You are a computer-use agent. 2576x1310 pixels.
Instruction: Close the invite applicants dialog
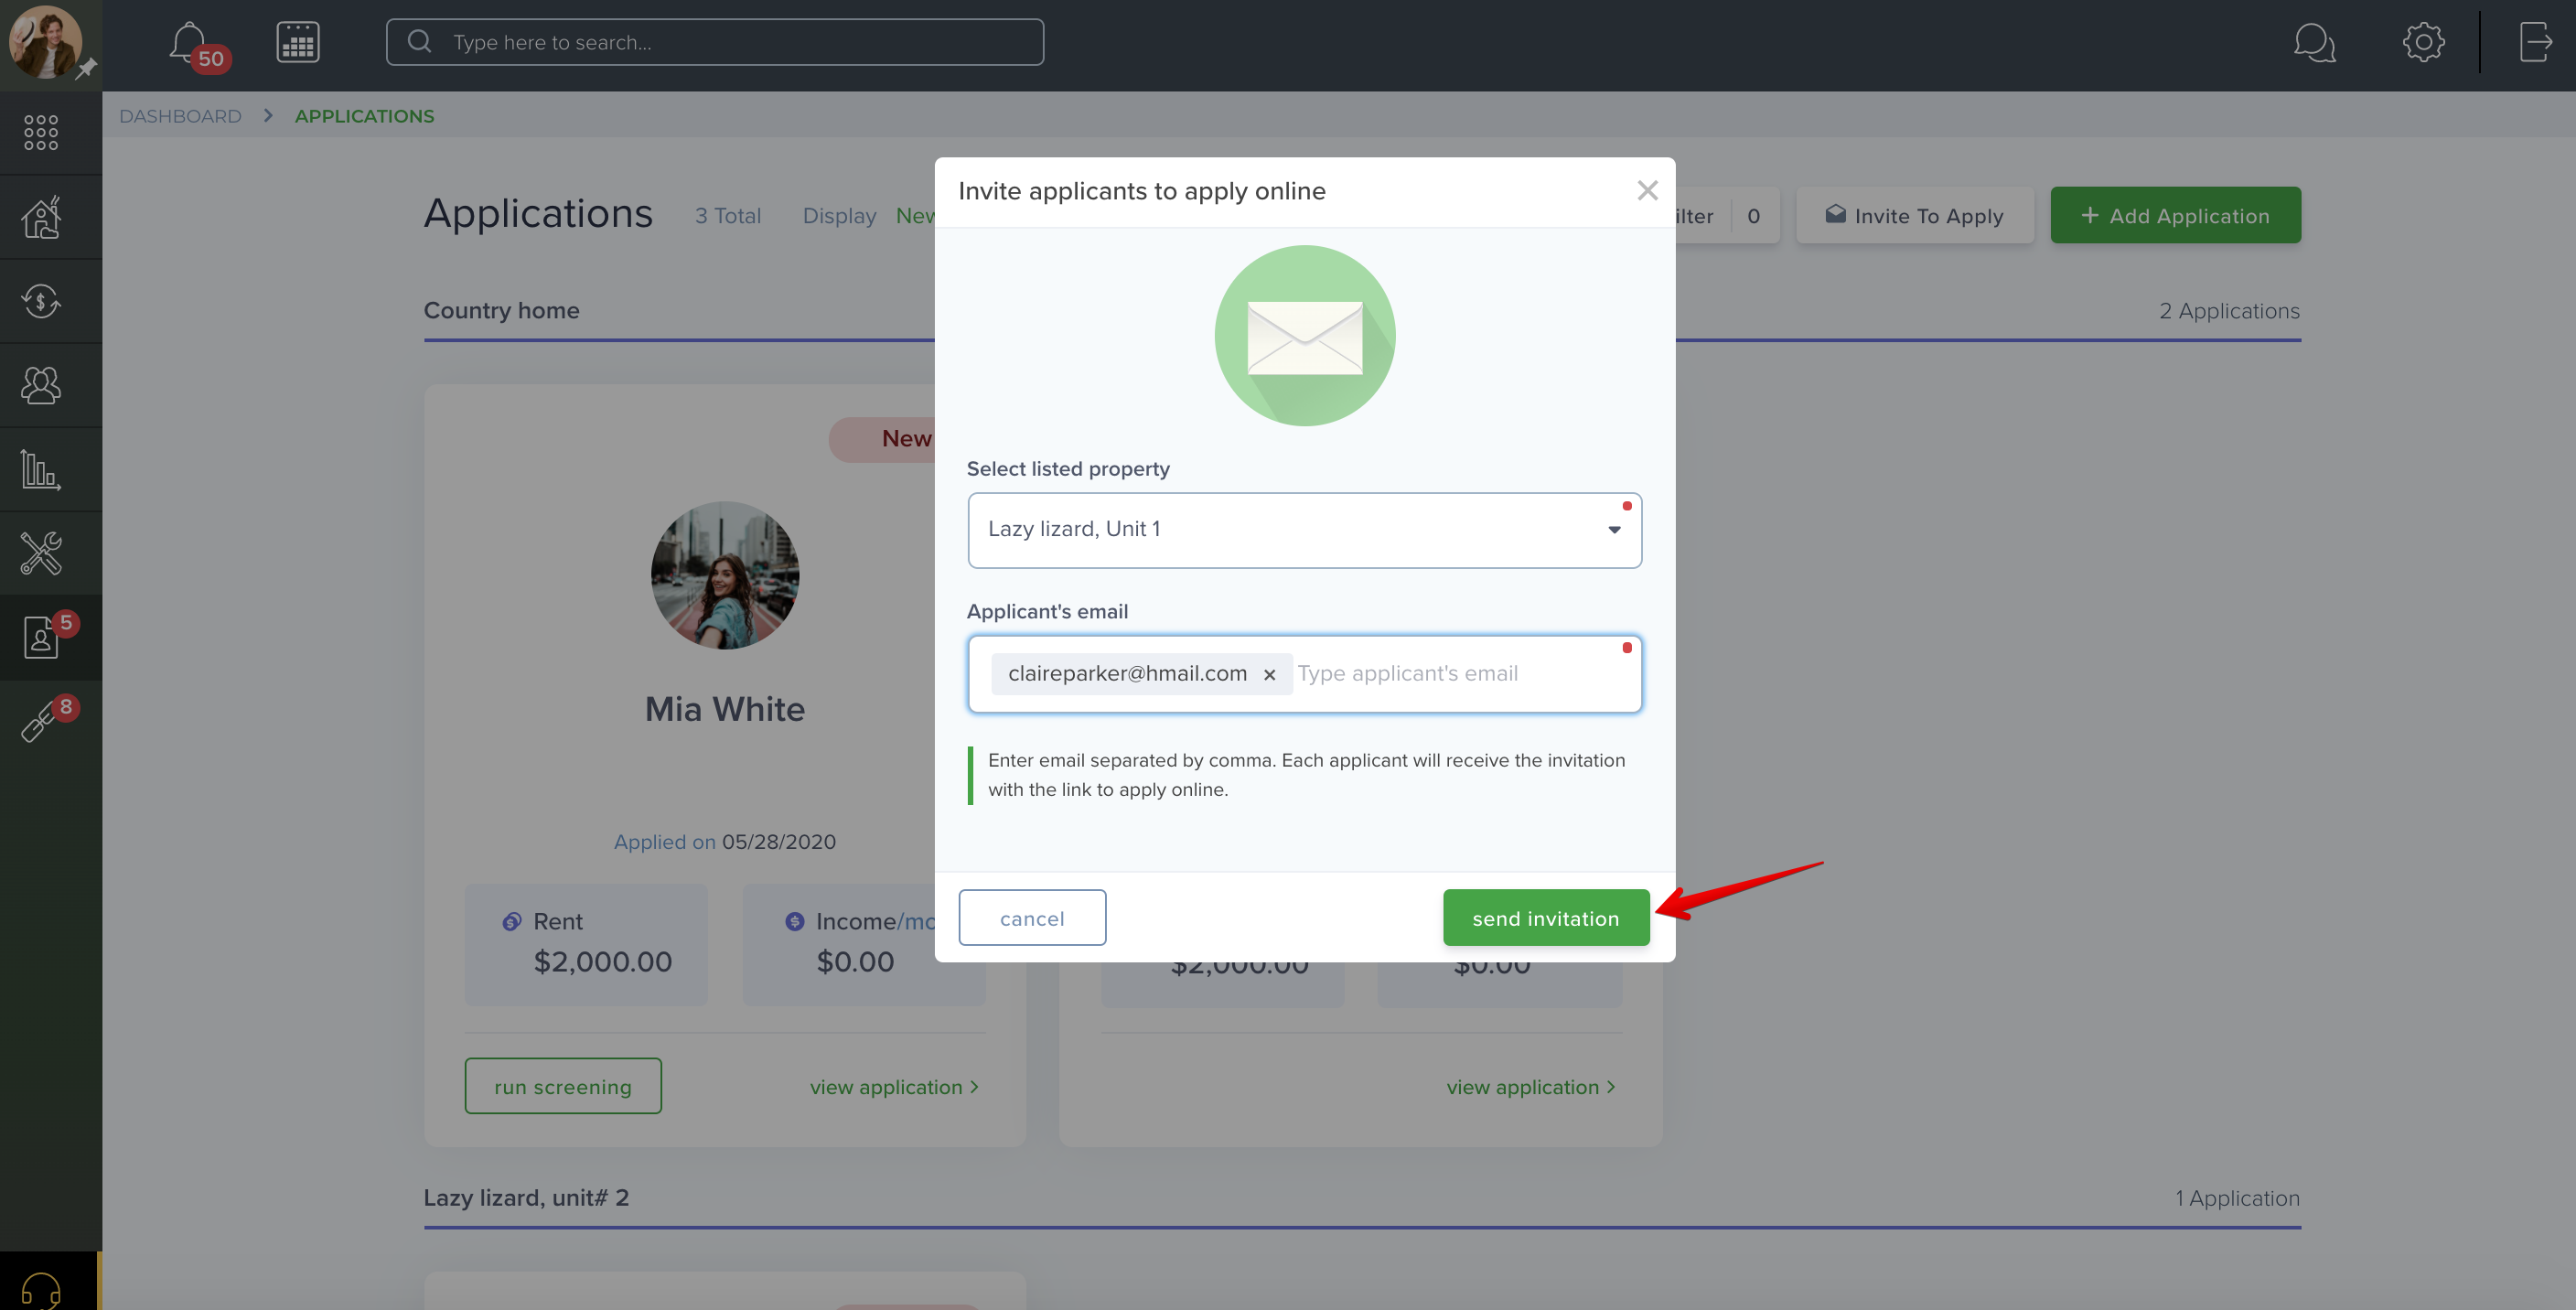pyautogui.click(x=1647, y=190)
